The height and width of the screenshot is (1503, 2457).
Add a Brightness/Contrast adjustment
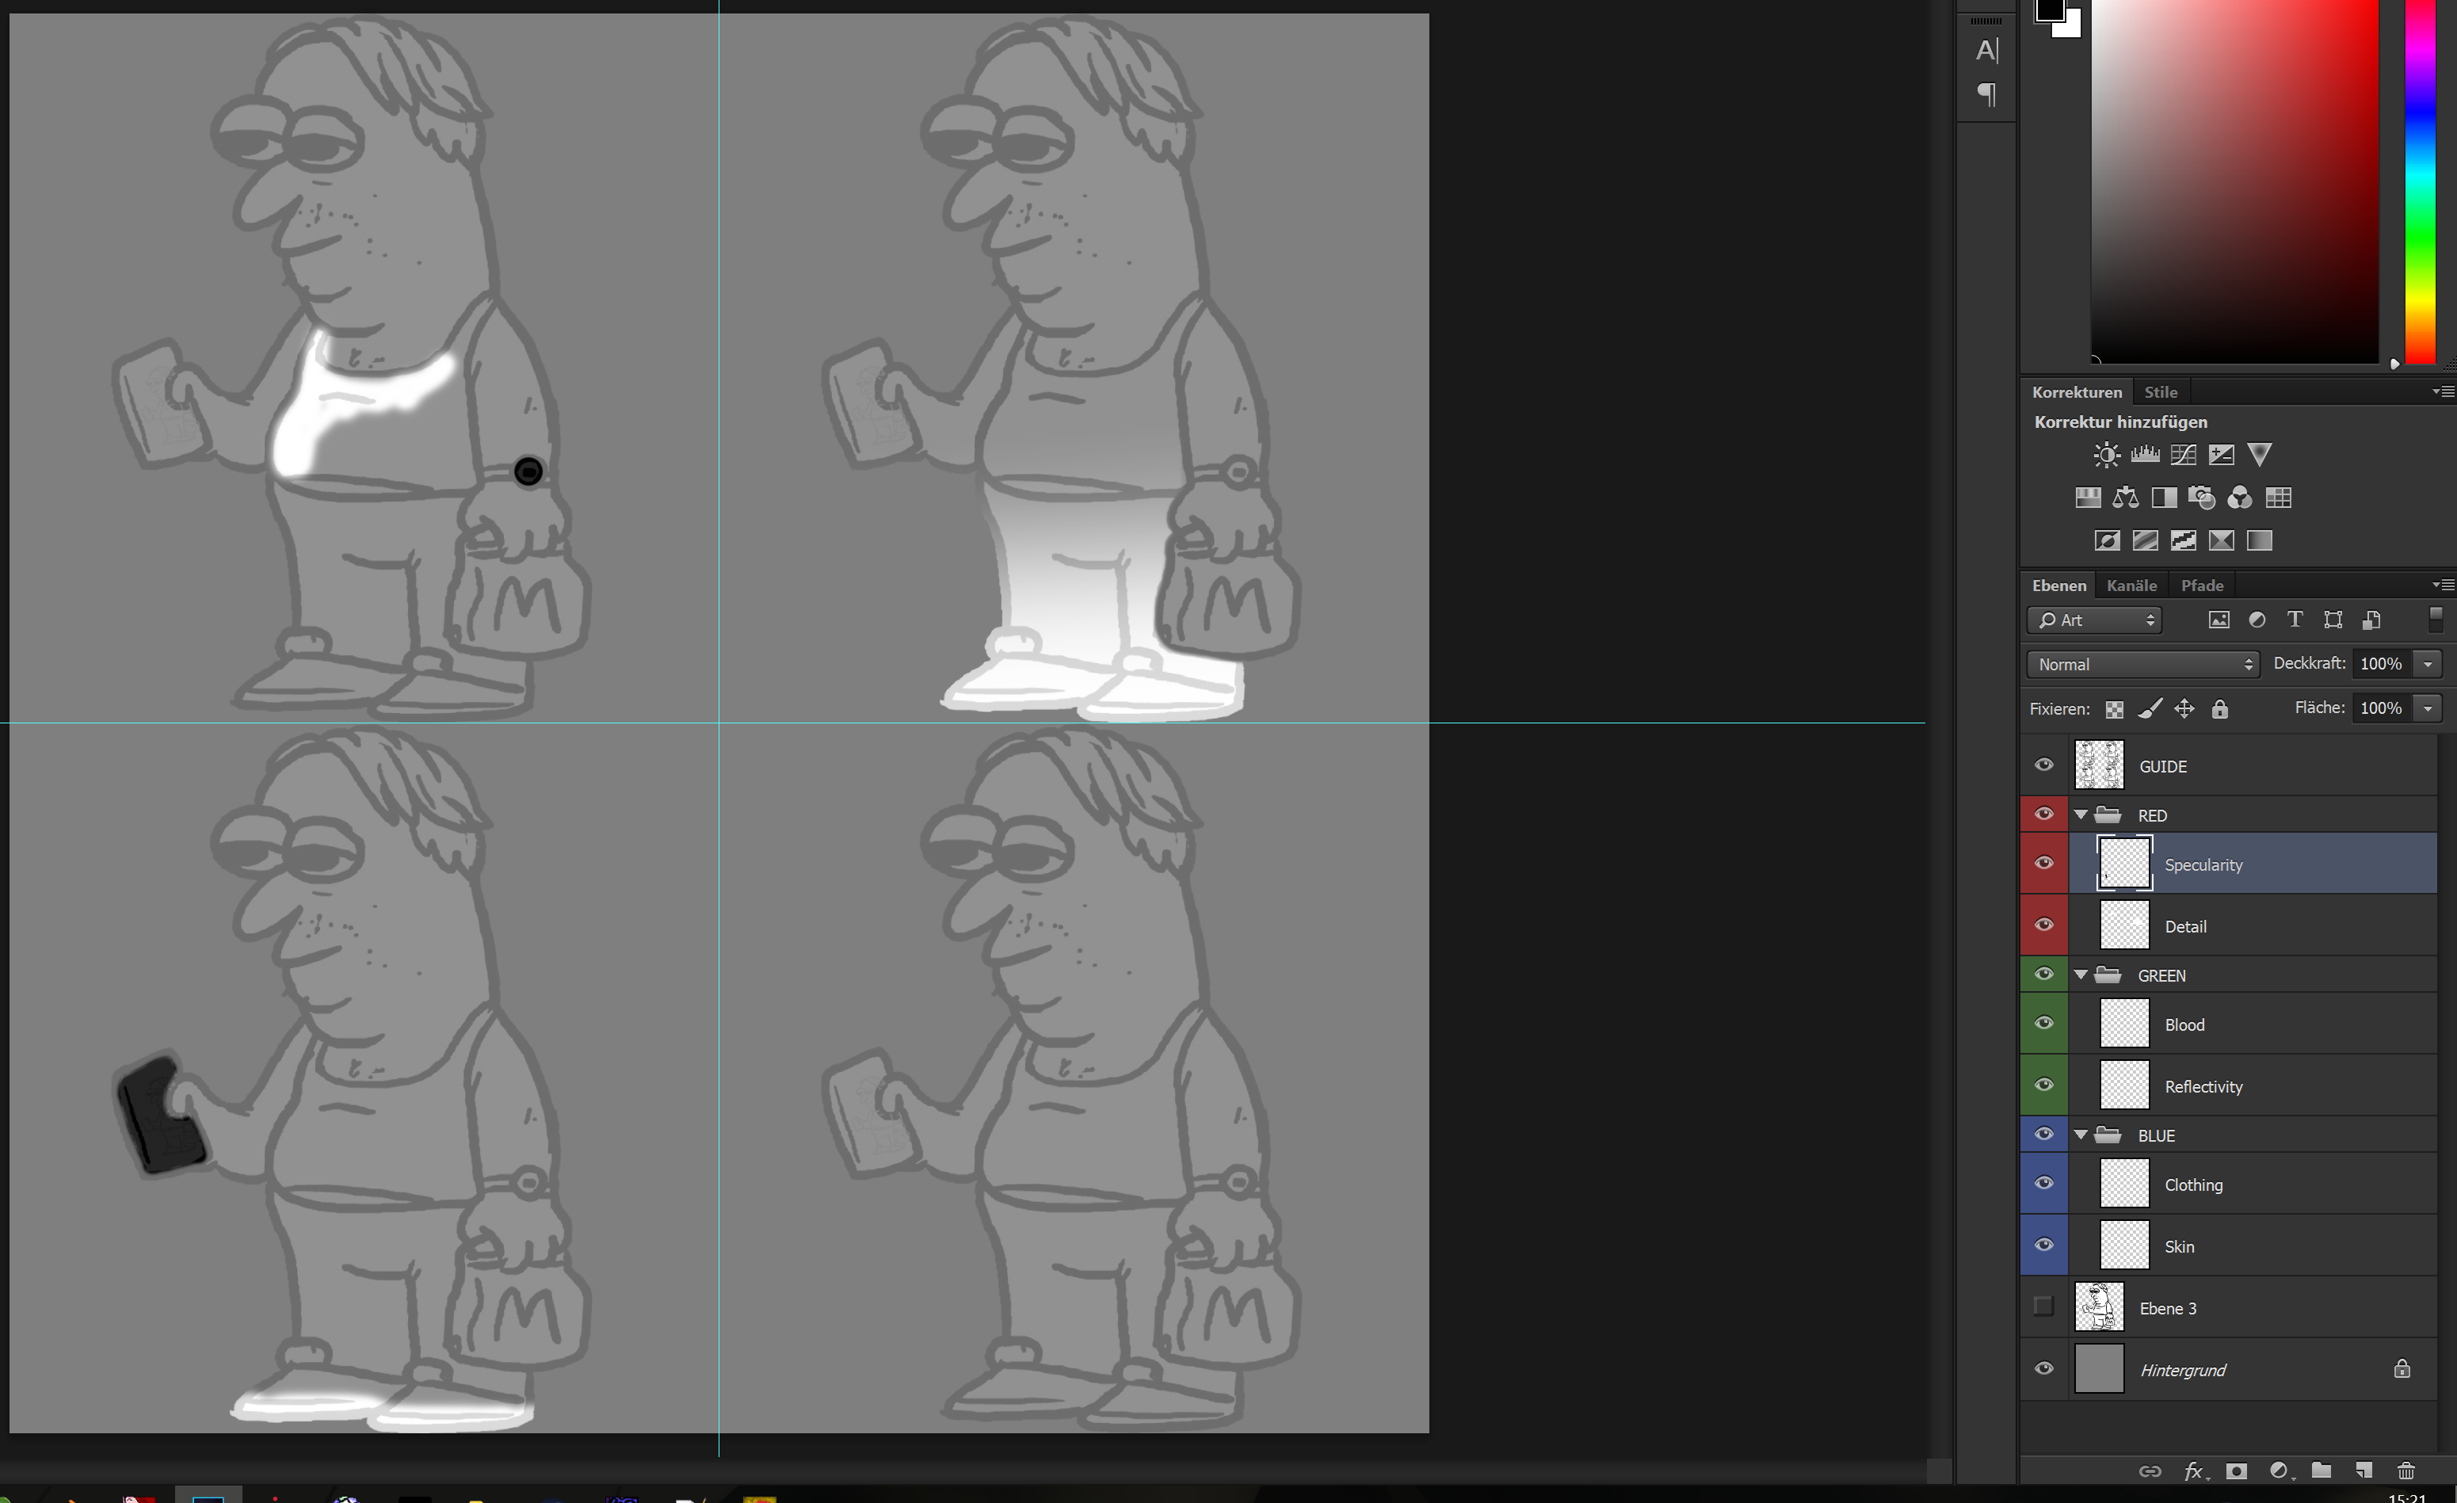[2106, 455]
